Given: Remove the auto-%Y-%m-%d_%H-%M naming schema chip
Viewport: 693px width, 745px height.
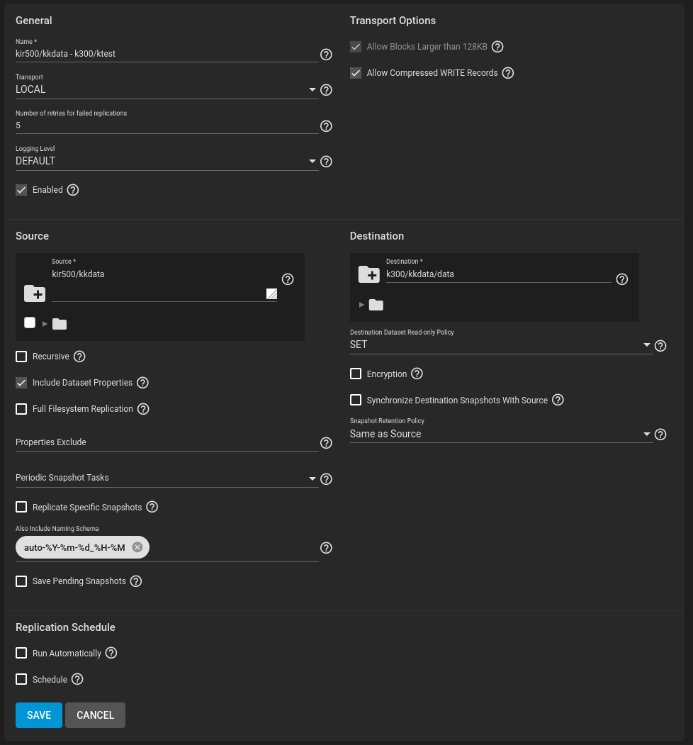Looking at the screenshot, I should tap(137, 547).
